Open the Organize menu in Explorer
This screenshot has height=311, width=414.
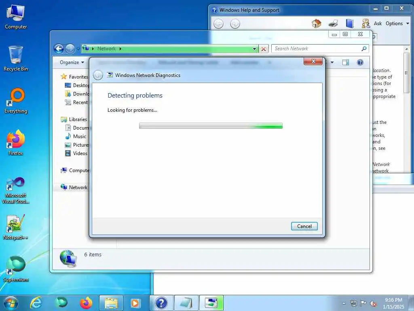(72, 62)
